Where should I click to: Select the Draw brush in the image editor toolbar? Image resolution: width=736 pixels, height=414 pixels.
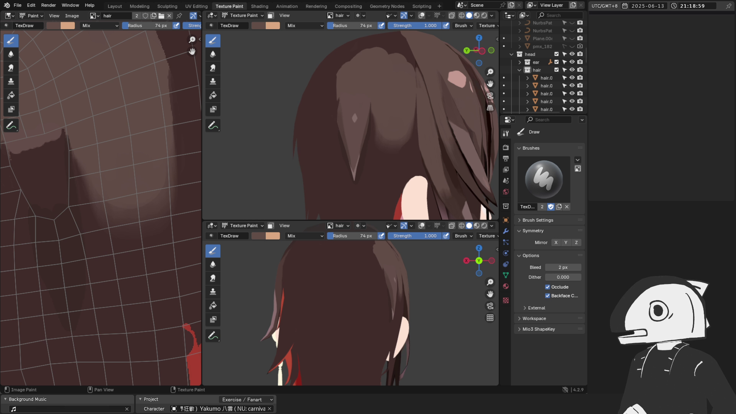[11, 40]
